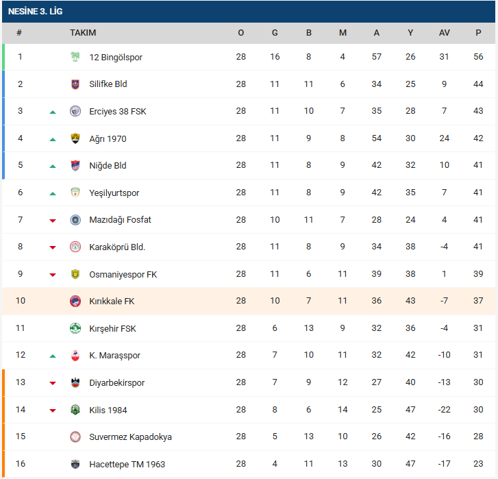This screenshot has width=498, height=479.
Task: Click the AV goal difference column header
Action: point(445,33)
